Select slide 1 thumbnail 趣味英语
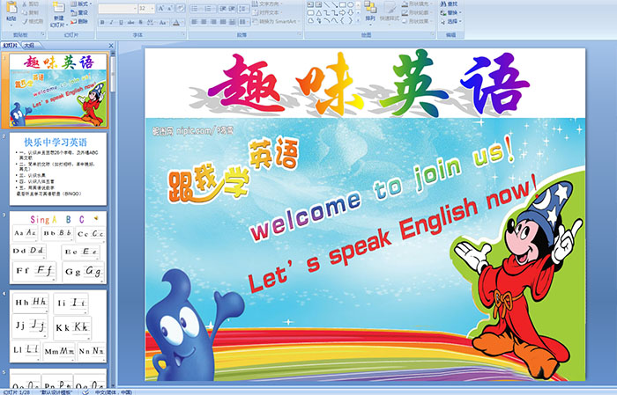The image size is (617, 395). click(58, 91)
